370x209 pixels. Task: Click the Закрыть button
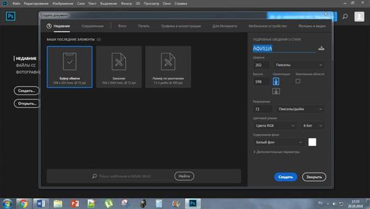[x=314, y=177]
